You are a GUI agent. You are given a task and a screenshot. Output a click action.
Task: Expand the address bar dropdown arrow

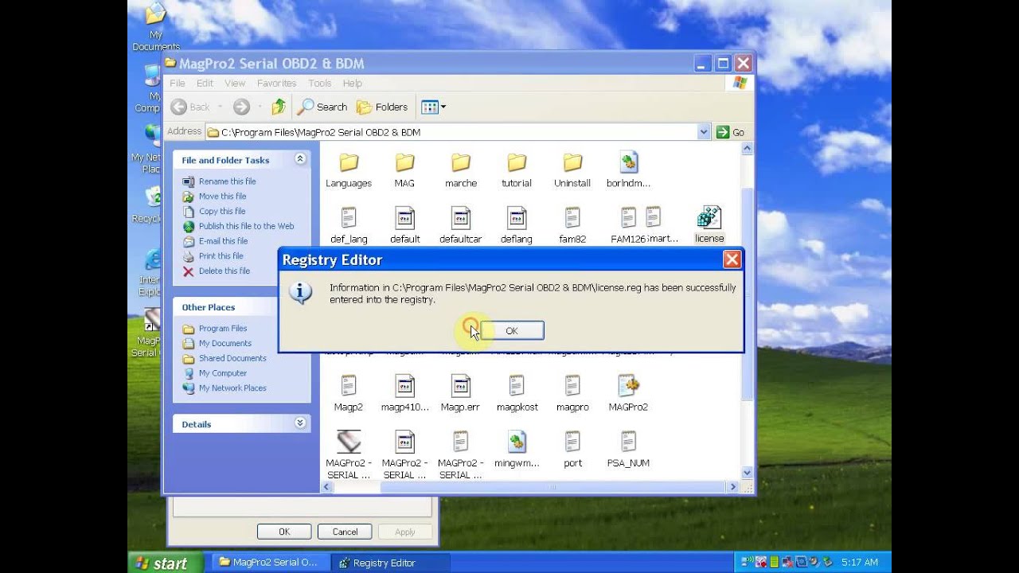coord(704,132)
